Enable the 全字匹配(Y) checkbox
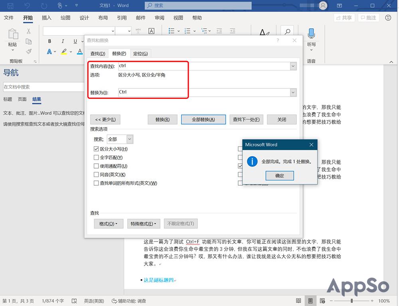The height and width of the screenshot is (306, 399). [96, 157]
